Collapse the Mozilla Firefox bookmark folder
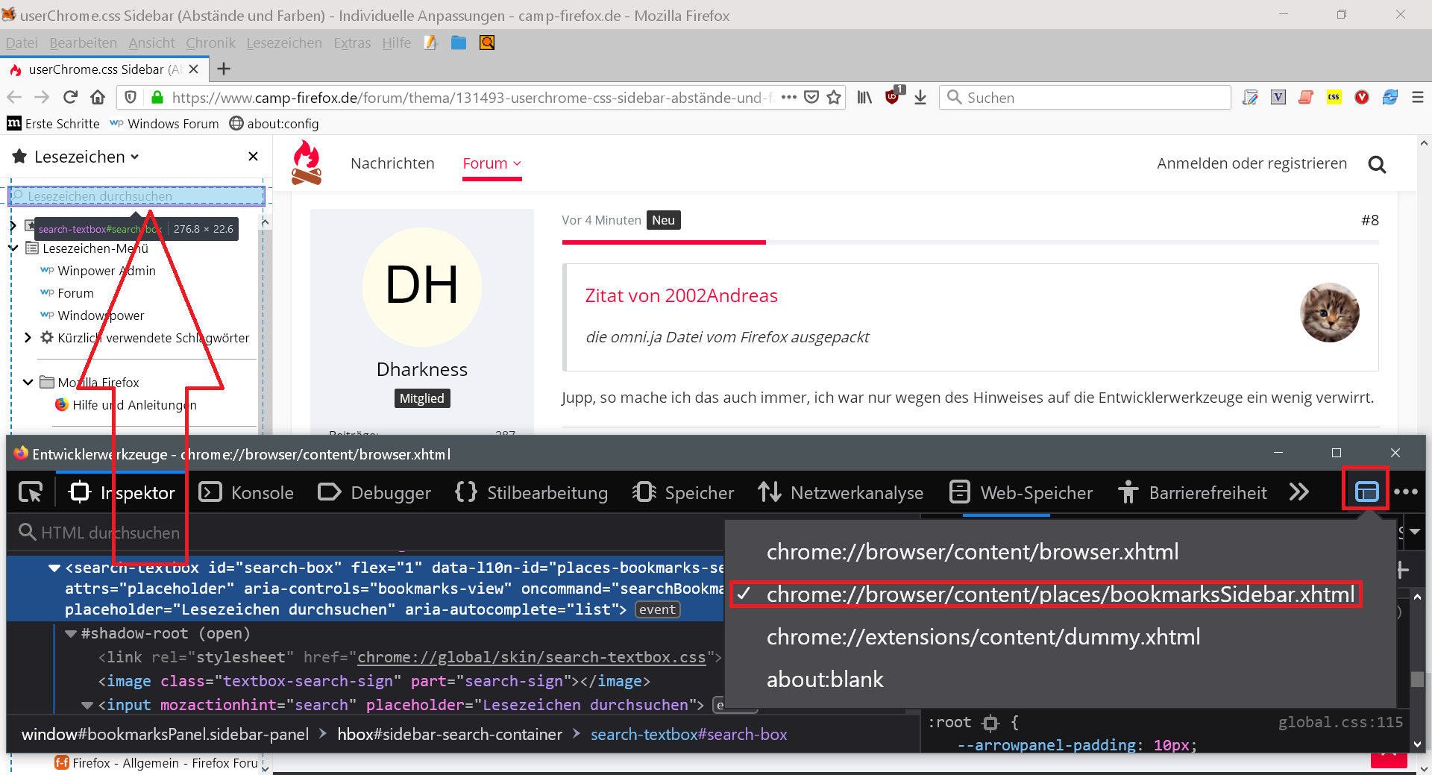1432x775 pixels. pyautogui.click(x=28, y=382)
